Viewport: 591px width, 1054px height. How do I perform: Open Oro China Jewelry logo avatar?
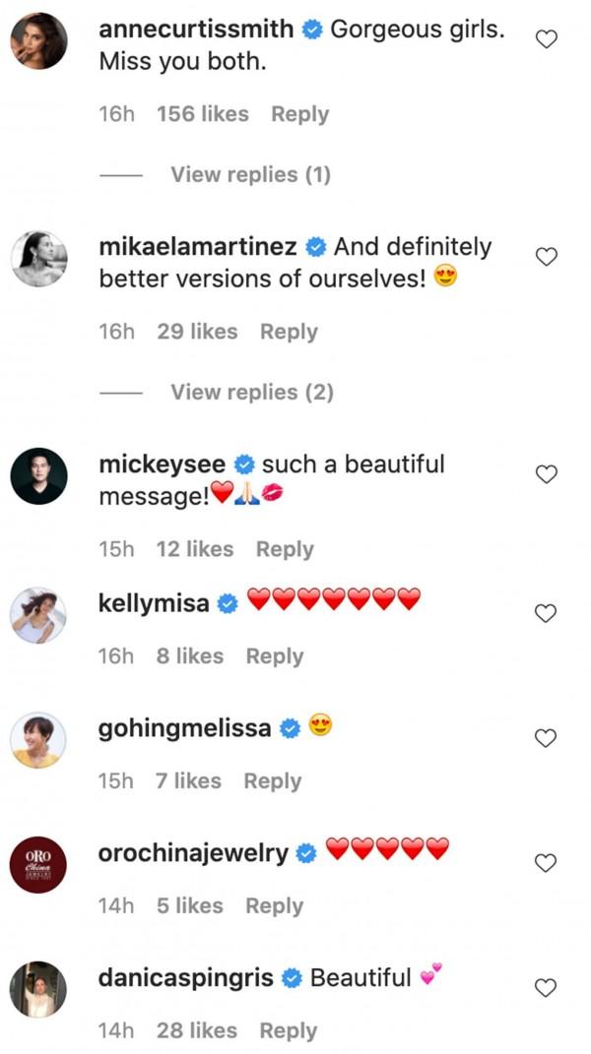[x=38, y=863]
